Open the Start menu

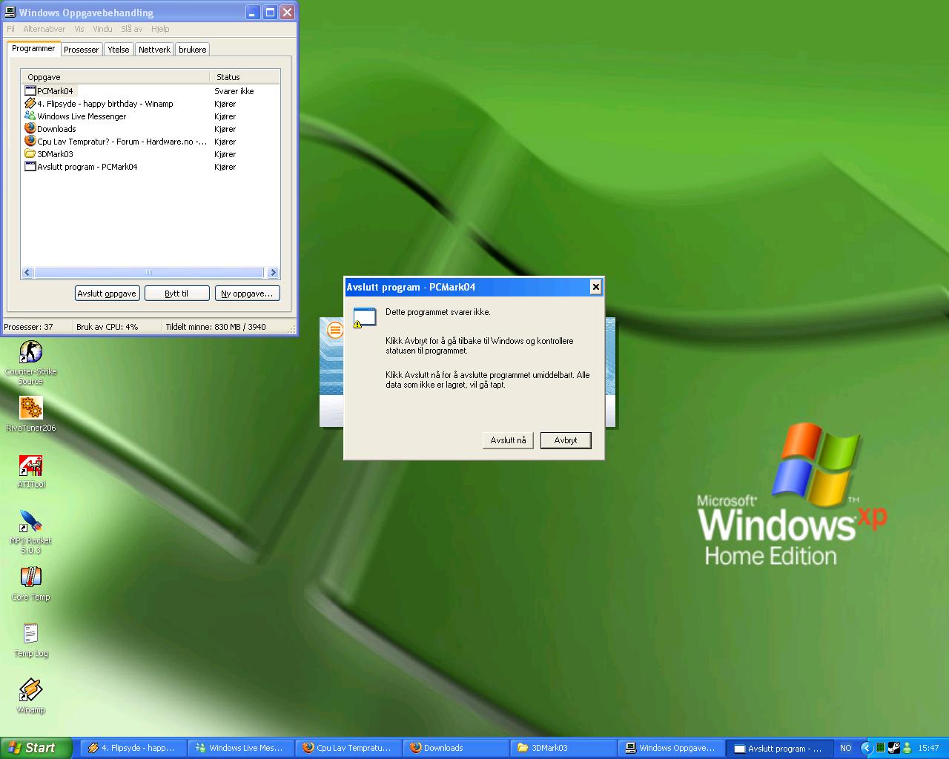[36, 748]
